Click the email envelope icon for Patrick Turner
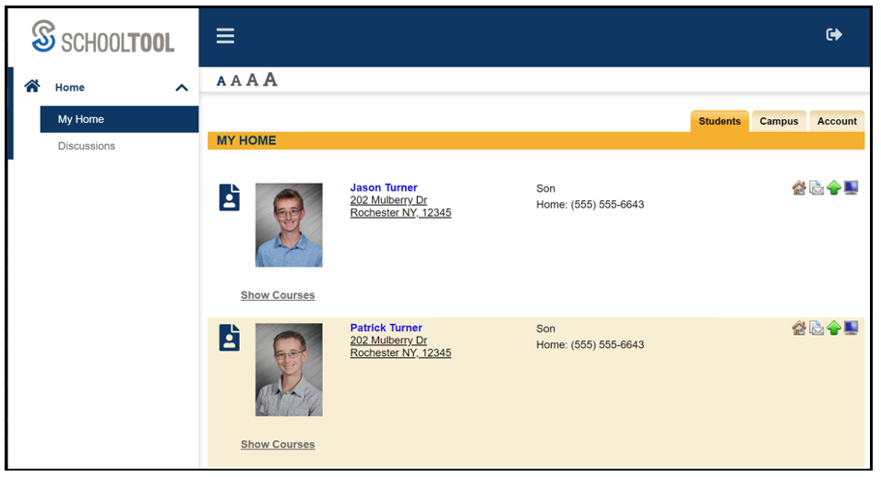This screenshot has height=477, width=881. pyautogui.click(x=816, y=328)
